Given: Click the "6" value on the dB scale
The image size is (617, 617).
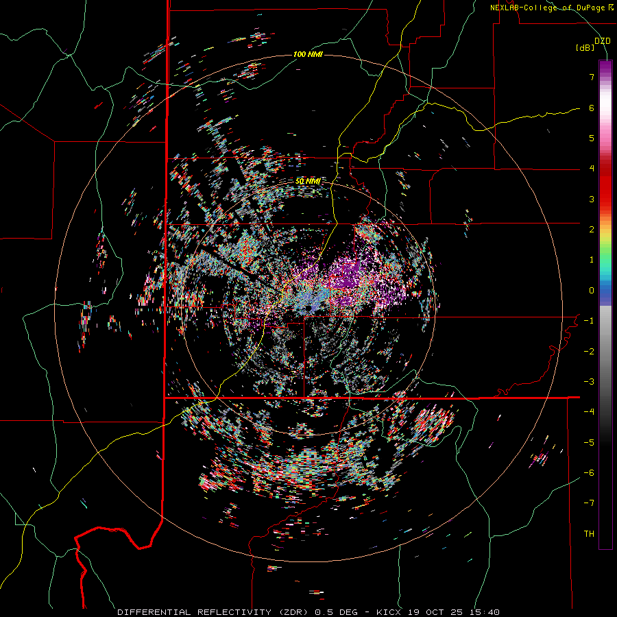Looking at the screenshot, I should [592, 108].
